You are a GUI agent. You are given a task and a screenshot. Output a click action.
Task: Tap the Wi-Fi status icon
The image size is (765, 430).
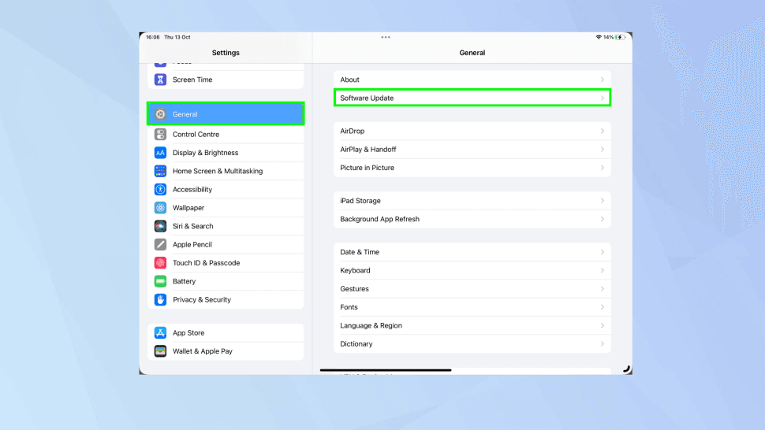click(x=599, y=37)
